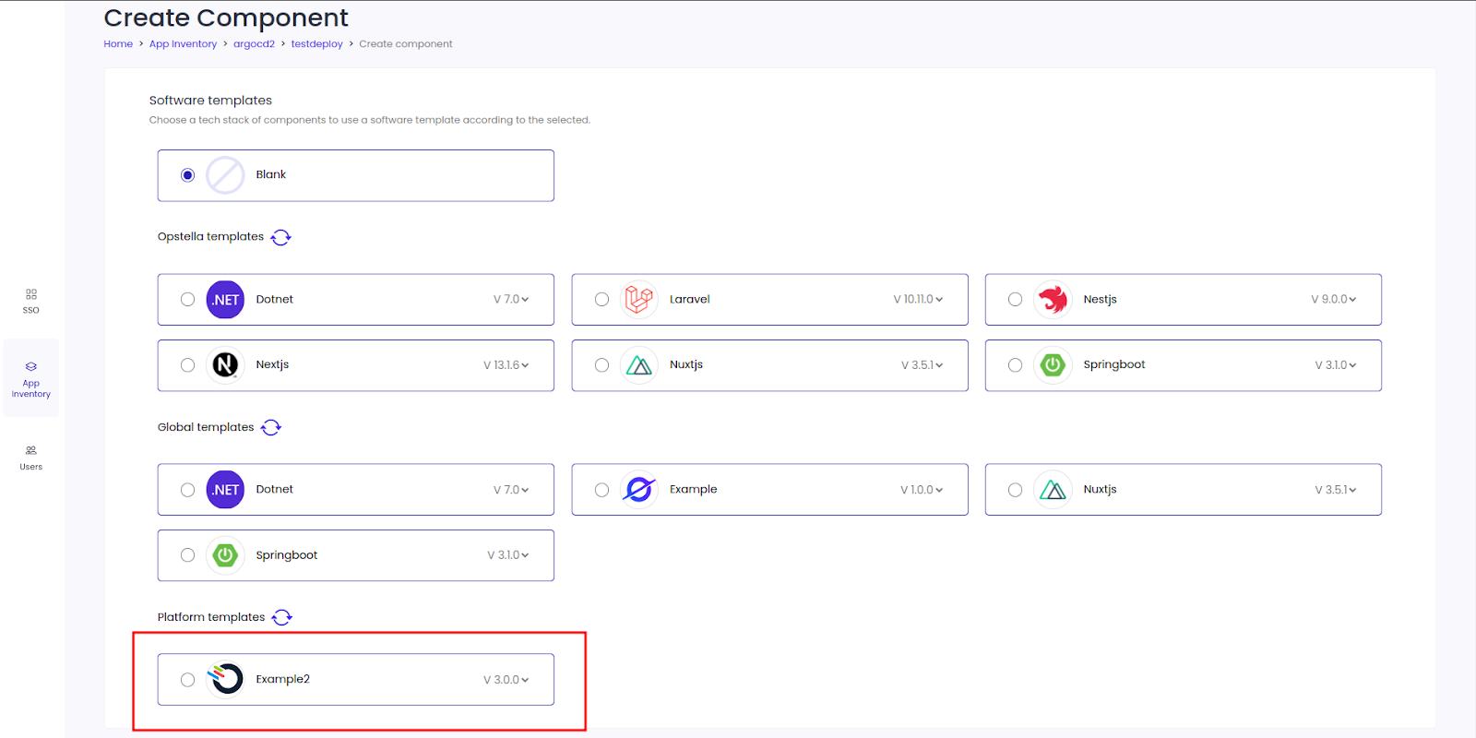1476x738 pixels.
Task: Go to App Inventory breadcrumb link
Action: tap(183, 44)
